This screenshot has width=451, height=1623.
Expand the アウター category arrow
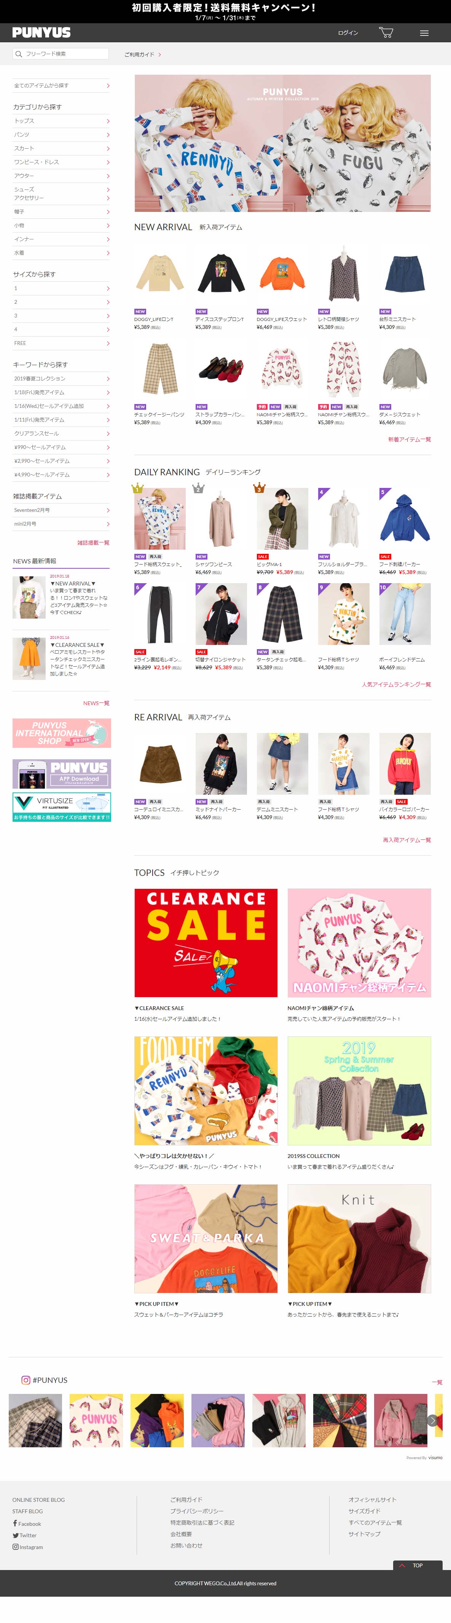point(108,176)
